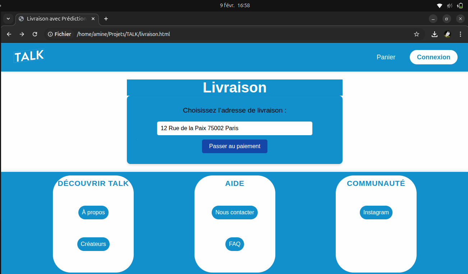Bookmark this page with star icon
468x274 pixels.
[x=417, y=34]
